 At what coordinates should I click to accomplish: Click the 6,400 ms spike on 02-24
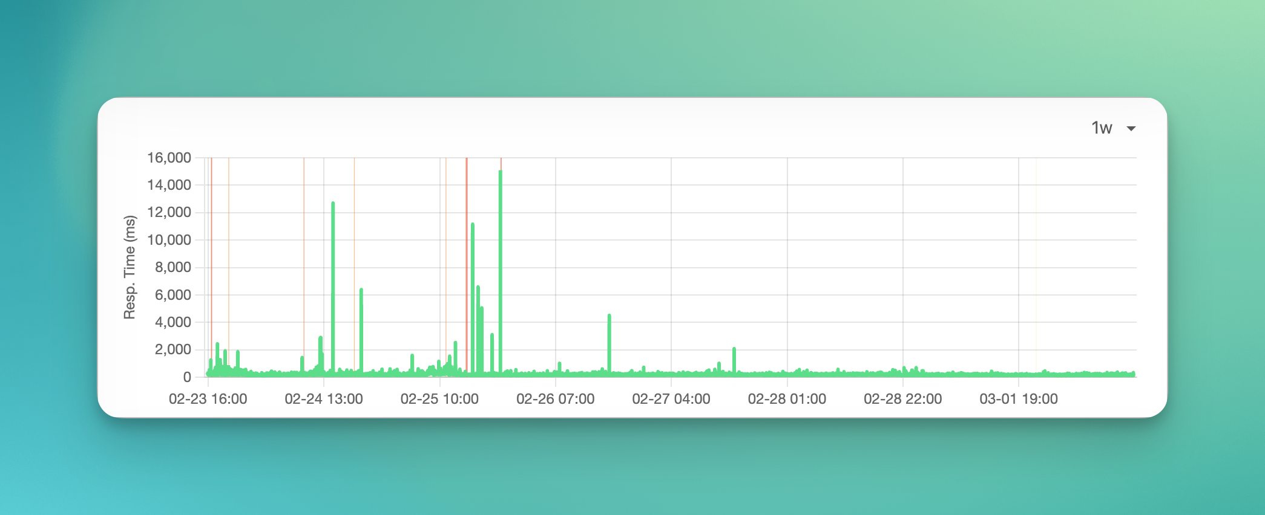click(361, 292)
